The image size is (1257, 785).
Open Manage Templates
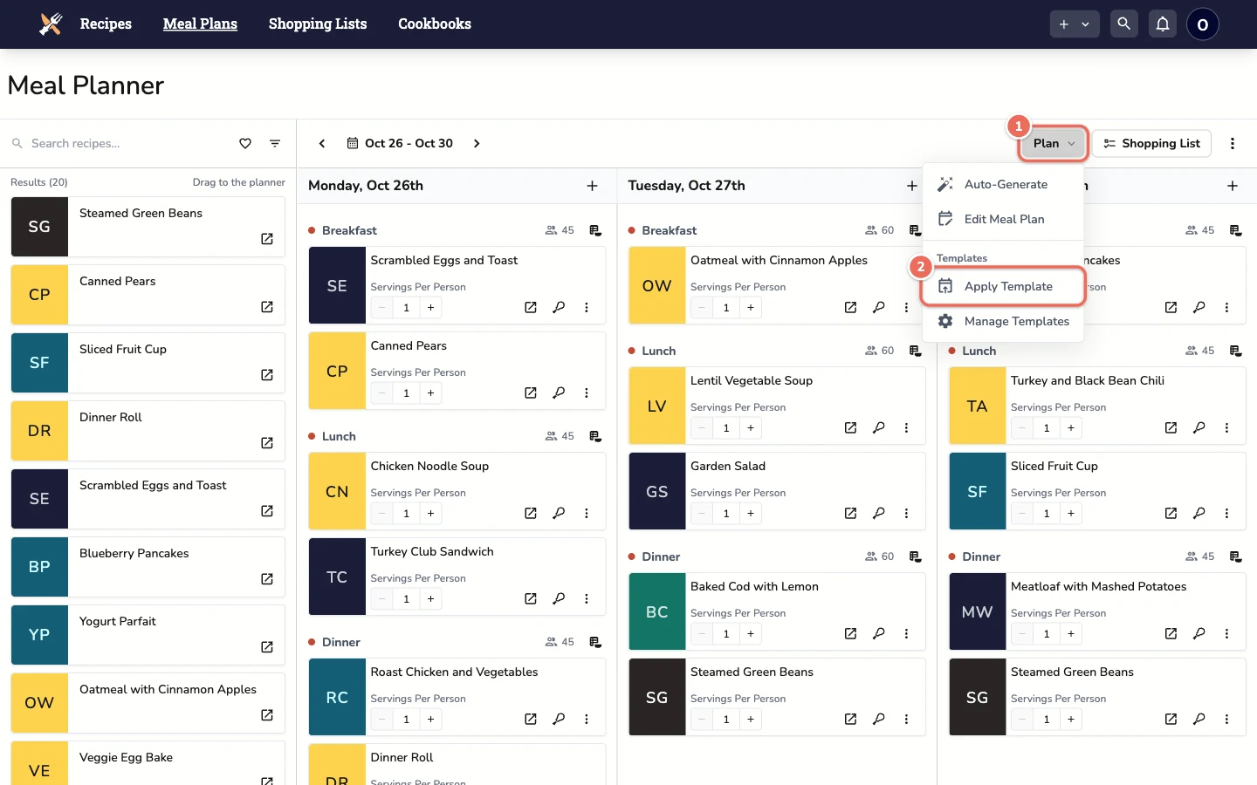point(1003,321)
